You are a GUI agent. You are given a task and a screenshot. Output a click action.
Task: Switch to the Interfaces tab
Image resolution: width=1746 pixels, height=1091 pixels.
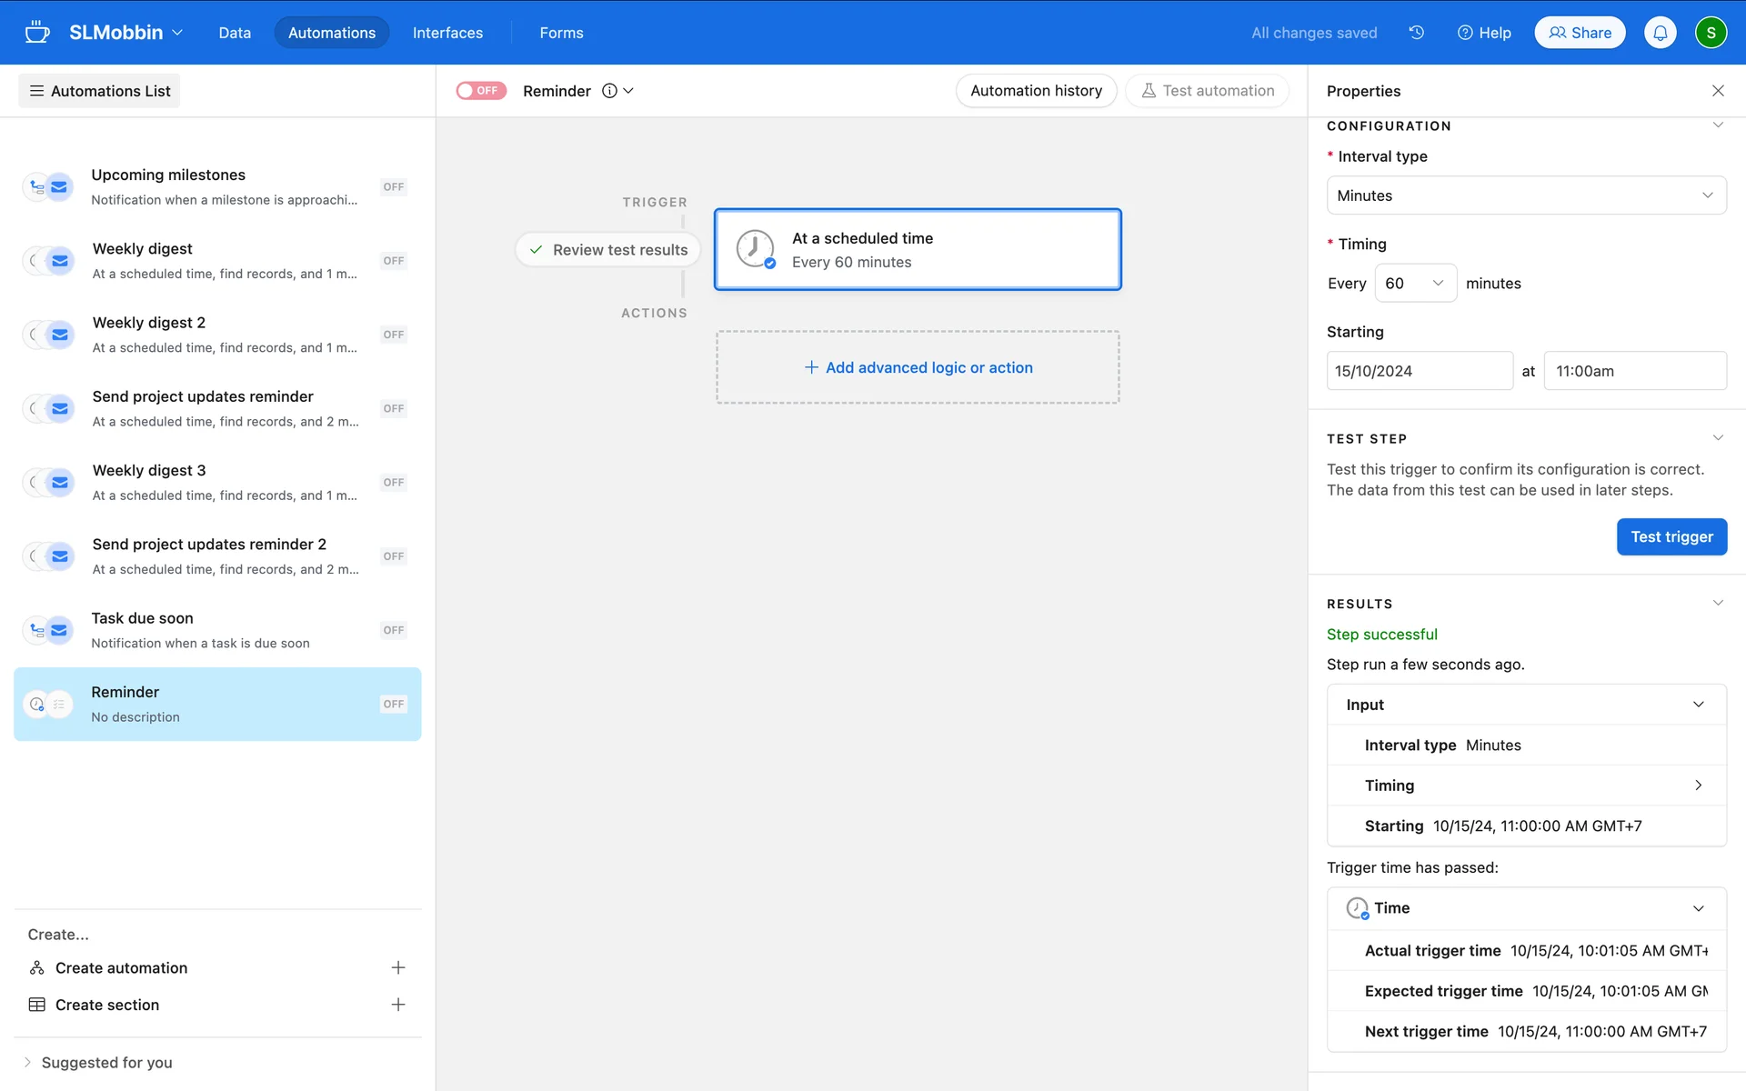coord(447,33)
